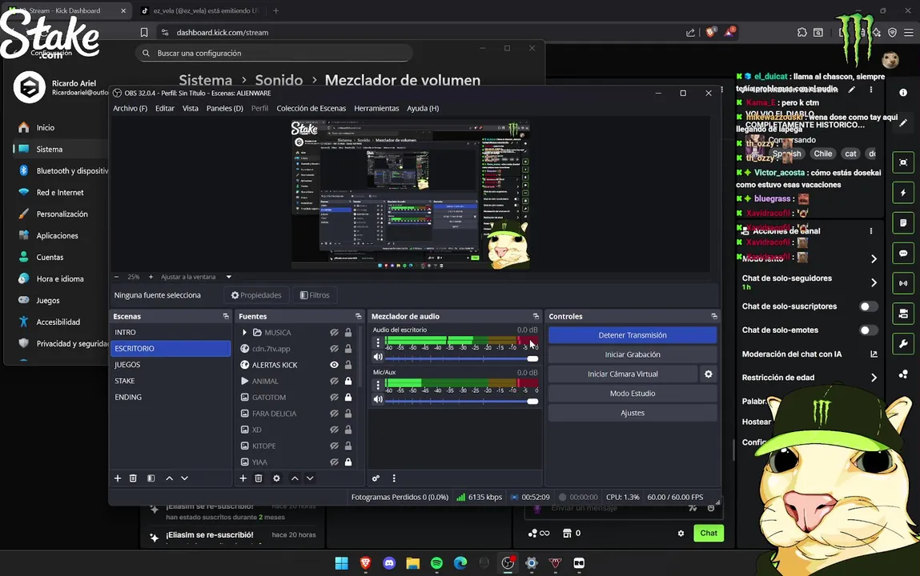This screenshot has height=576, width=920.
Task: Pop out the Escenas dock panel
Action: point(225,317)
